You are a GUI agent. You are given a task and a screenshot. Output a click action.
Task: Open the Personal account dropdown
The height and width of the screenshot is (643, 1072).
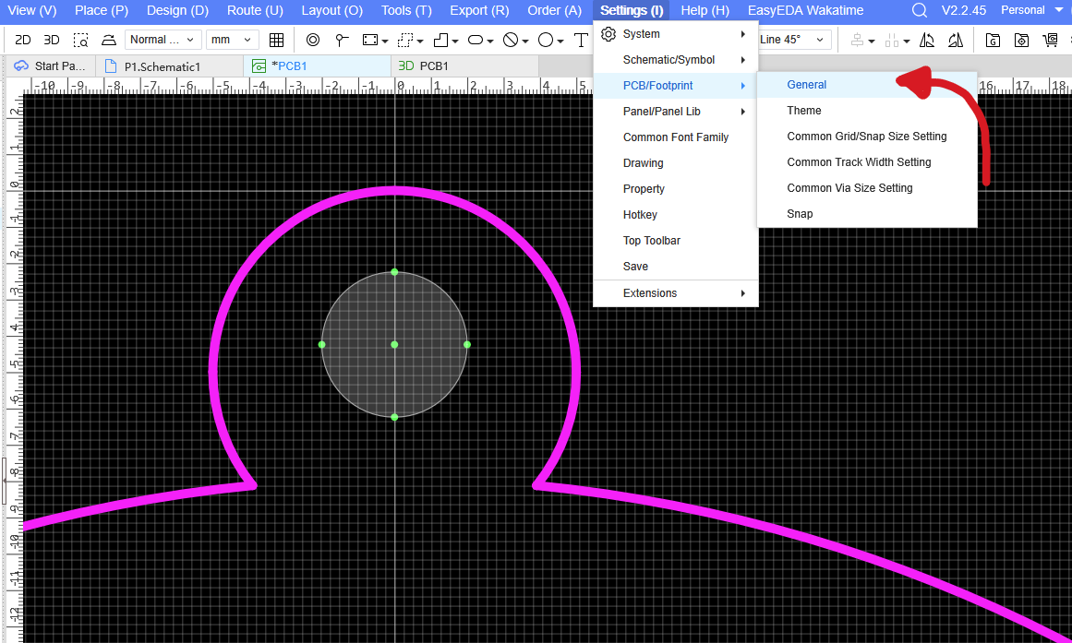1031,11
